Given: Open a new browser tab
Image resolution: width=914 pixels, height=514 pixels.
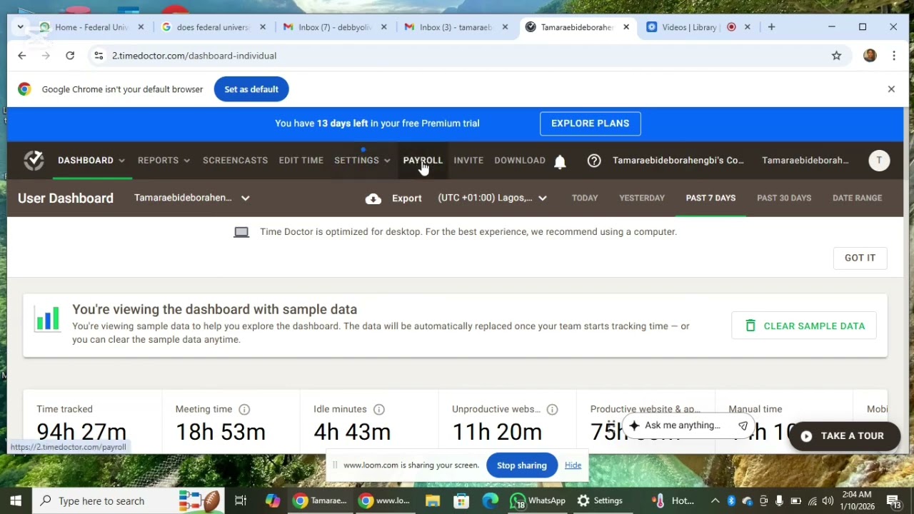Looking at the screenshot, I should pyautogui.click(x=771, y=27).
